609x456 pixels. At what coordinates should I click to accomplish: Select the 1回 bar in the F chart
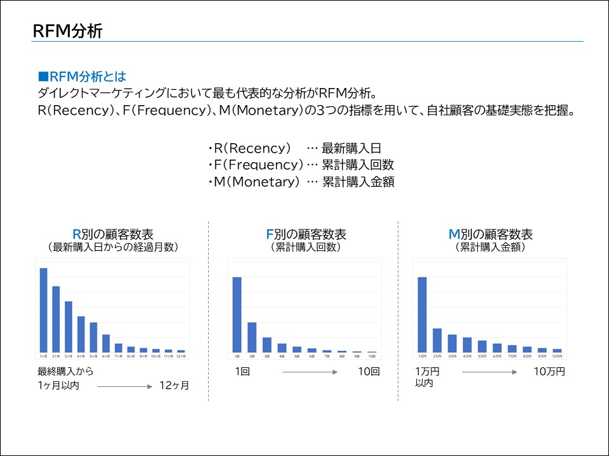click(239, 313)
